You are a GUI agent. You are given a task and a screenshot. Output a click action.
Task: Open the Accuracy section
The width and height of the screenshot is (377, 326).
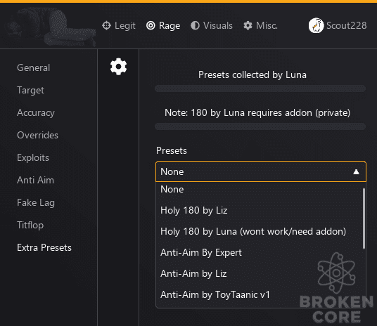(36, 112)
